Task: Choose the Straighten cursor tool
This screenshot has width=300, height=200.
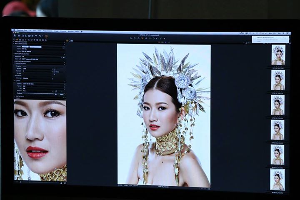Action: 146,38
